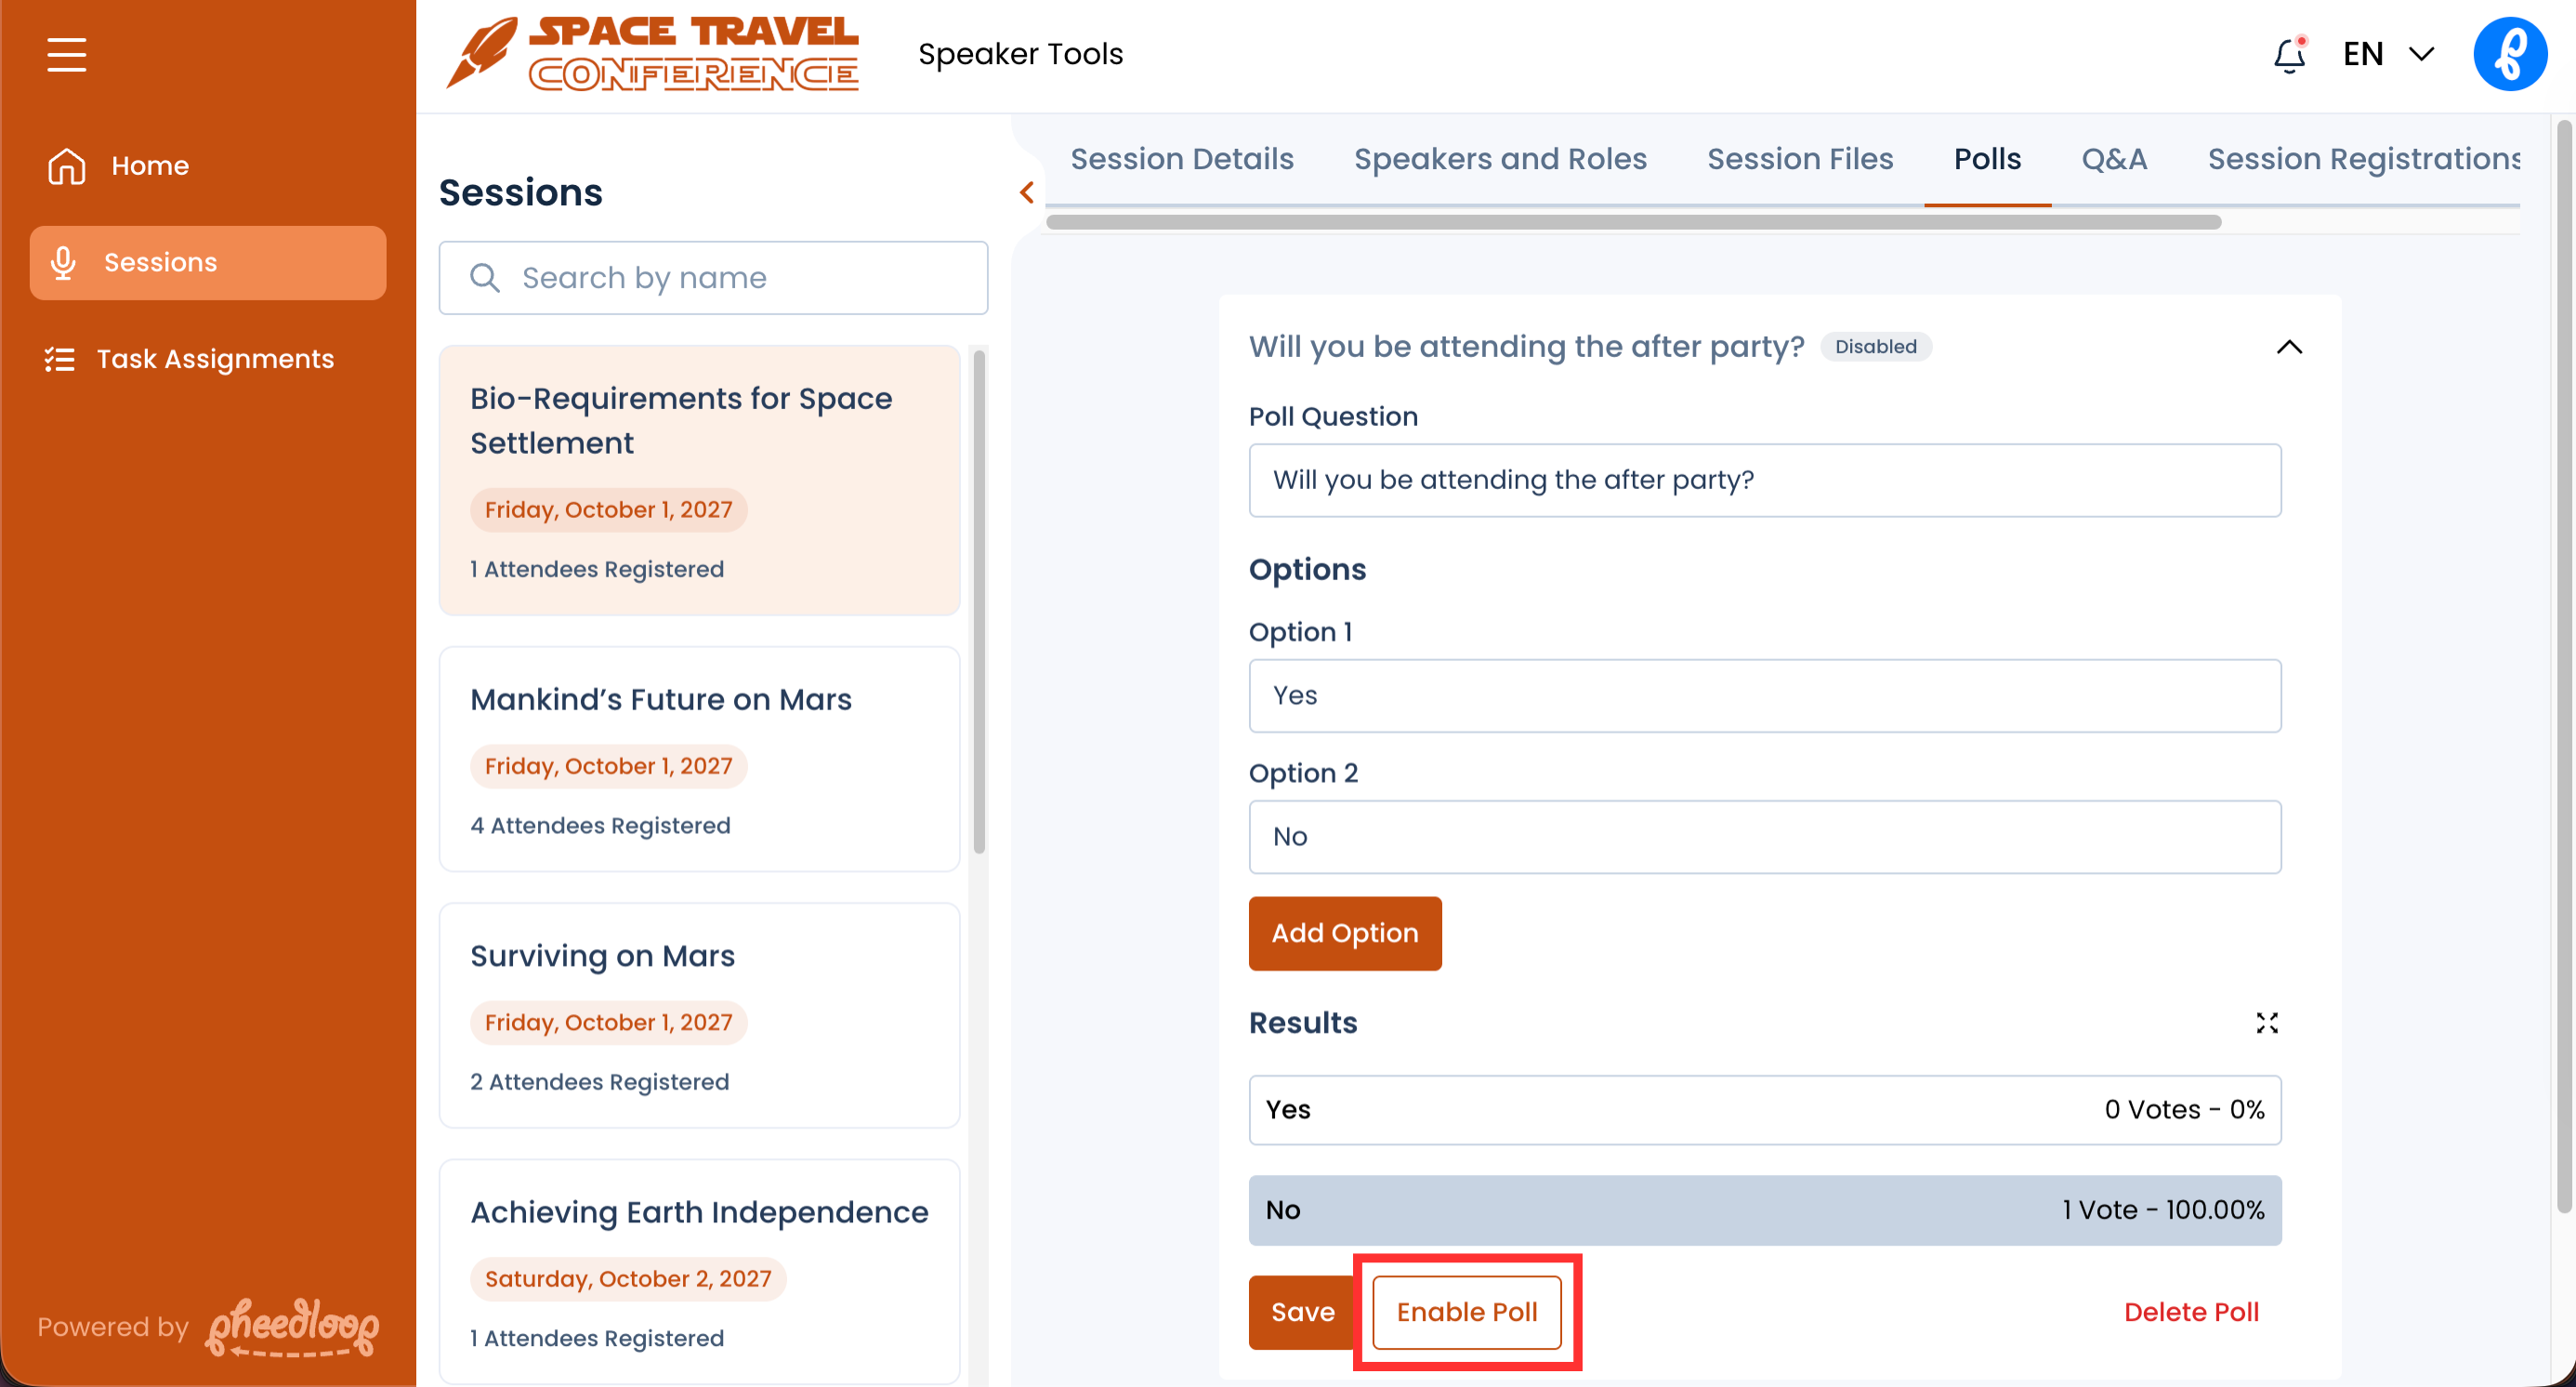Viewport: 2576px width, 1387px height.
Task: Click the Search by name field
Action: 713,277
